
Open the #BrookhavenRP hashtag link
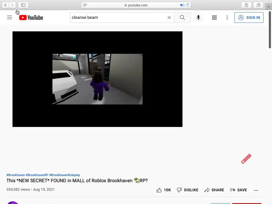point(37,175)
